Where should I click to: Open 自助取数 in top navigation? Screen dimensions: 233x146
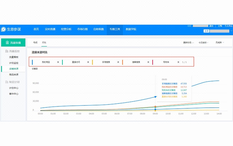click(x=99, y=29)
